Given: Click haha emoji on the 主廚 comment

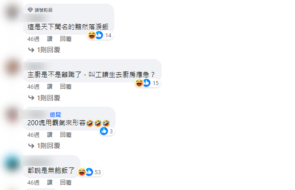Looking at the screenshot, I should tap(139, 83).
